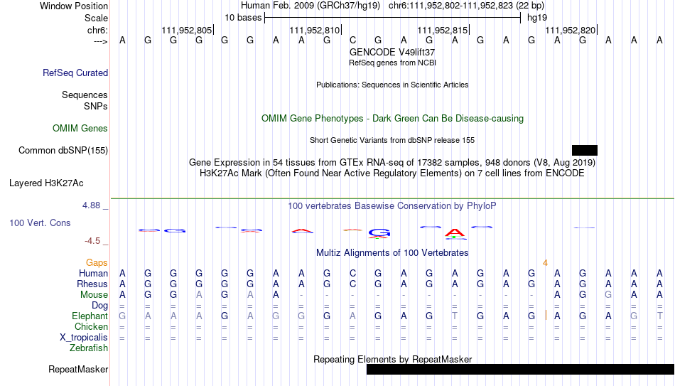Click the ---> sequence direction arrow
Viewport: 675px width, 386px height.
pyautogui.click(x=100, y=41)
